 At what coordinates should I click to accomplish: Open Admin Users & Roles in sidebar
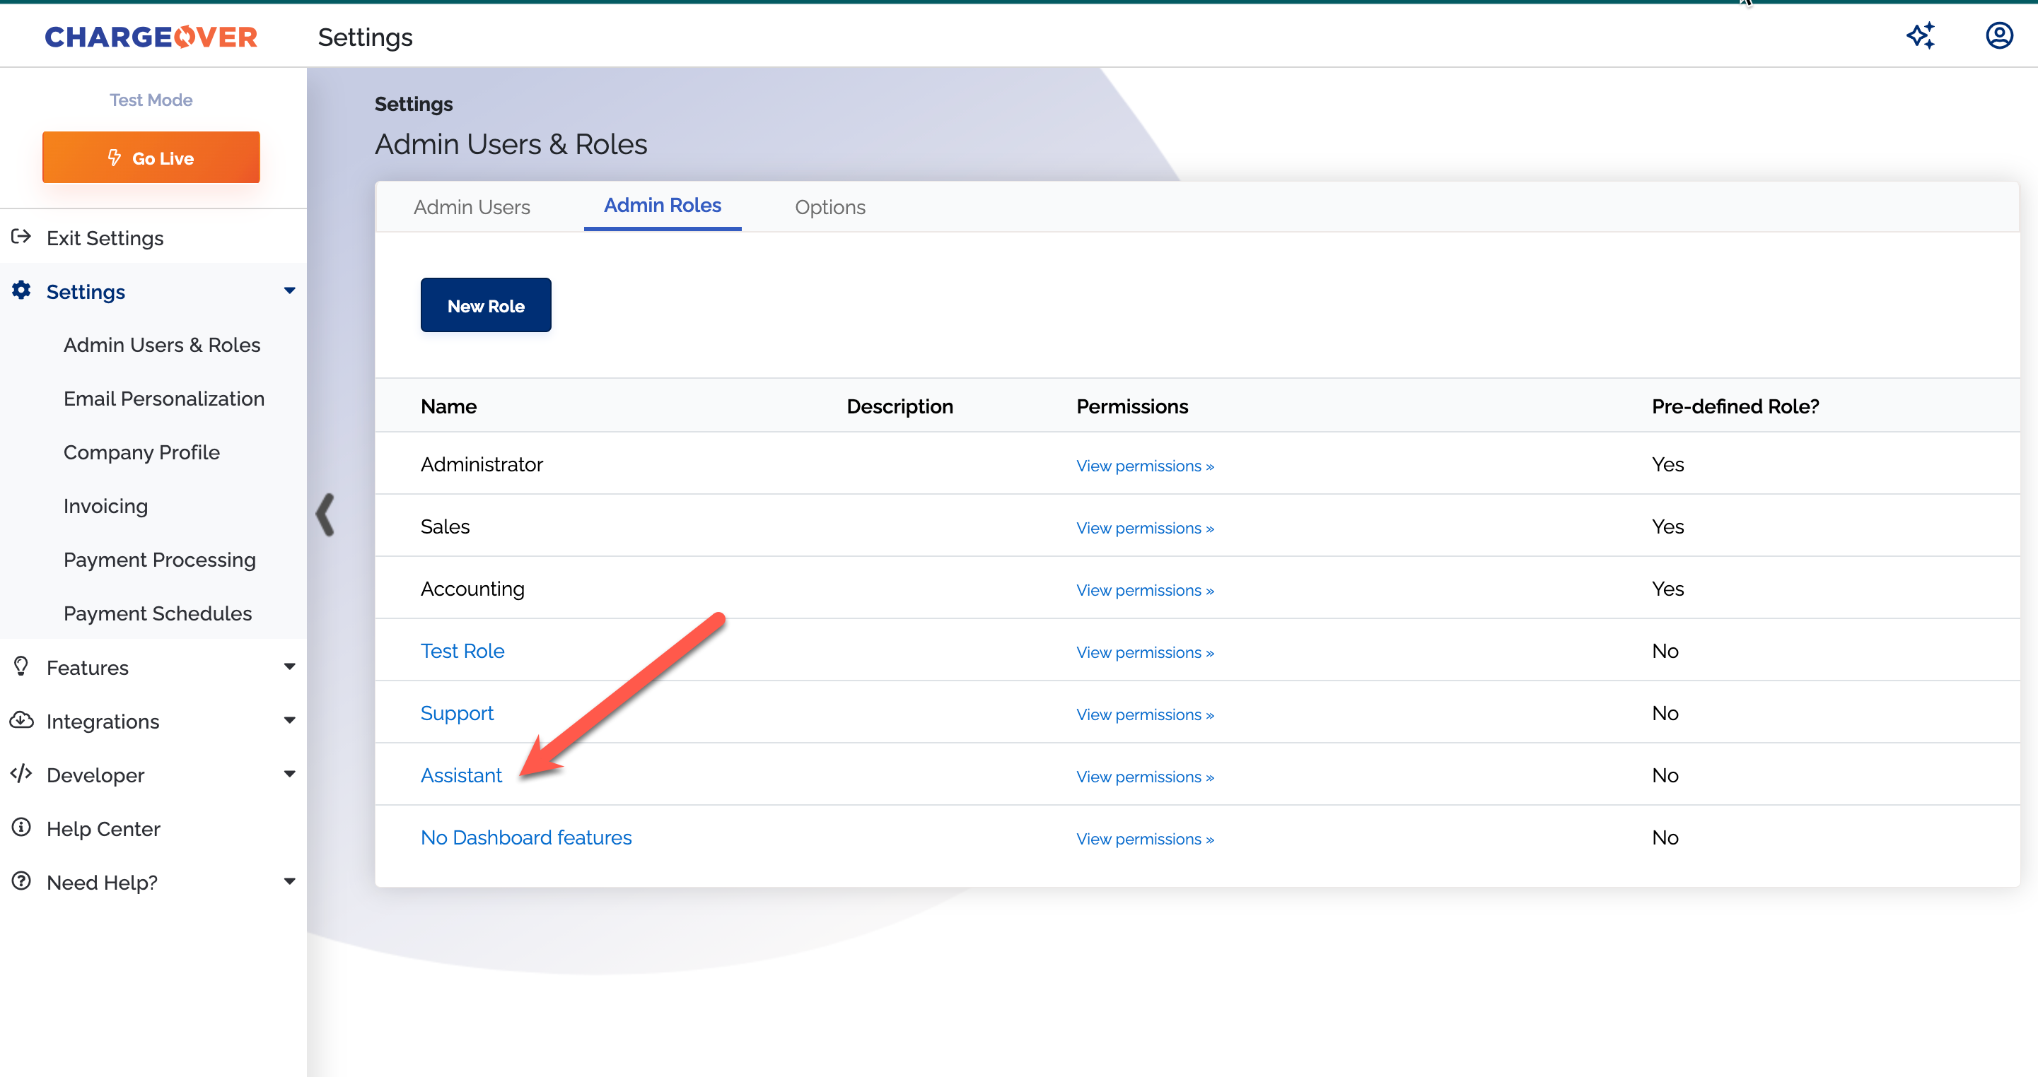[162, 345]
